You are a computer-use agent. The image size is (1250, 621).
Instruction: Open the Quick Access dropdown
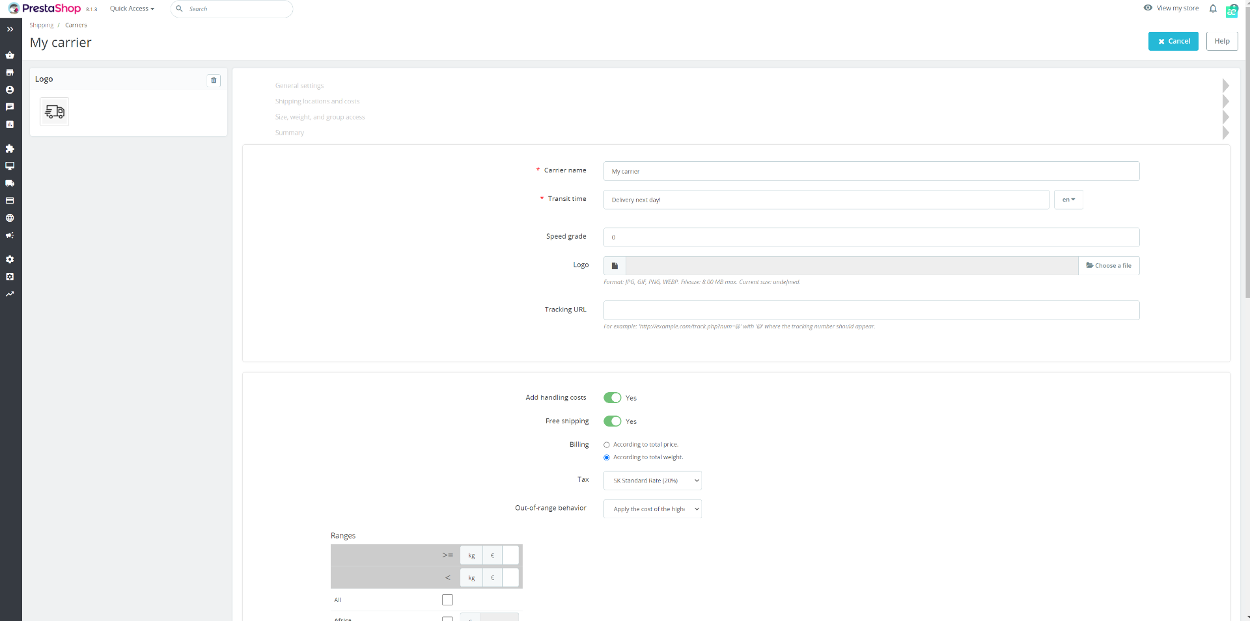coord(132,9)
